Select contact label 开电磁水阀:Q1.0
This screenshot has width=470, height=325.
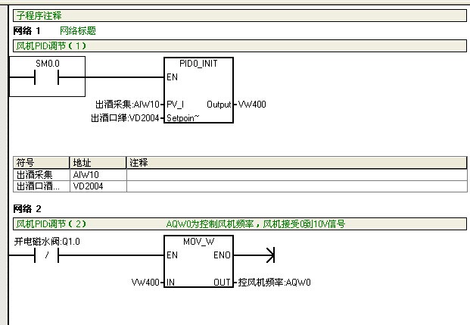(47, 242)
